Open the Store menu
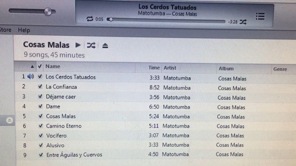The height and width of the screenshot is (166, 296). tap(6, 30)
